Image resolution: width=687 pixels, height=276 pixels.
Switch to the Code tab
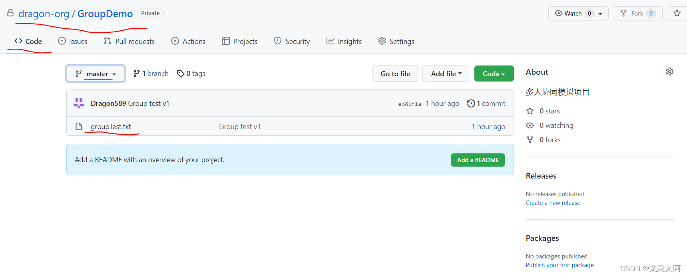(x=28, y=41)
